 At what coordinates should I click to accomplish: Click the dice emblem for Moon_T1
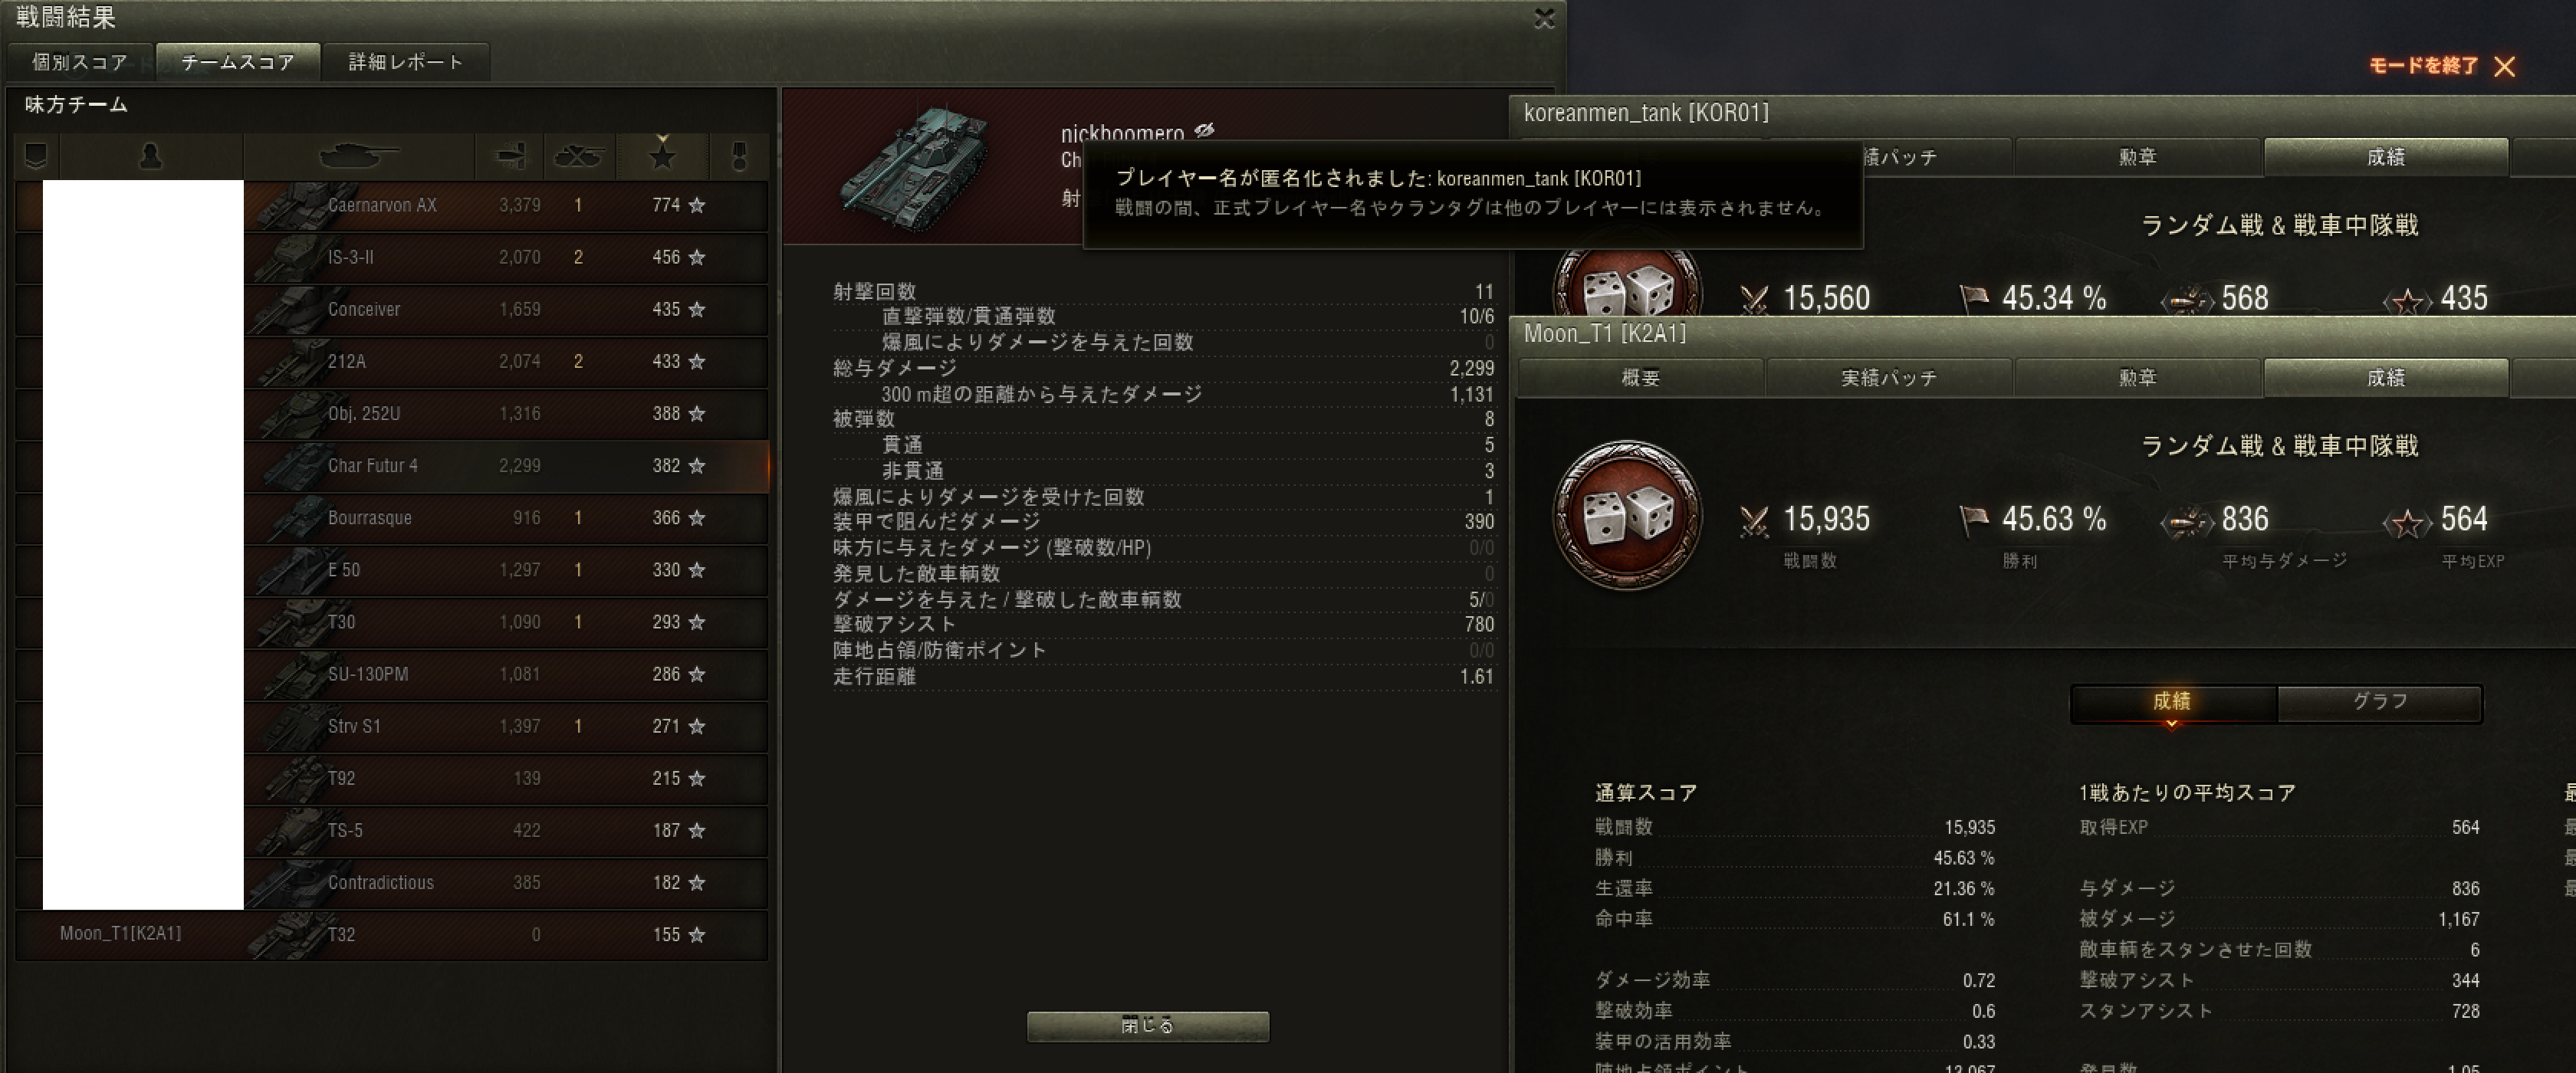pos(1627,515)
